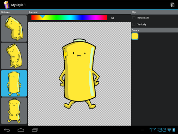This screenshot has height=134, width=178.
Task: Open the copy style icon at top right
Action: coord(172,5)
